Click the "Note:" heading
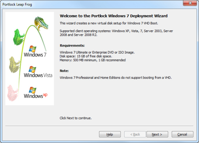The image size is (199, 143). pyautogui.click(x=64, y=71)
